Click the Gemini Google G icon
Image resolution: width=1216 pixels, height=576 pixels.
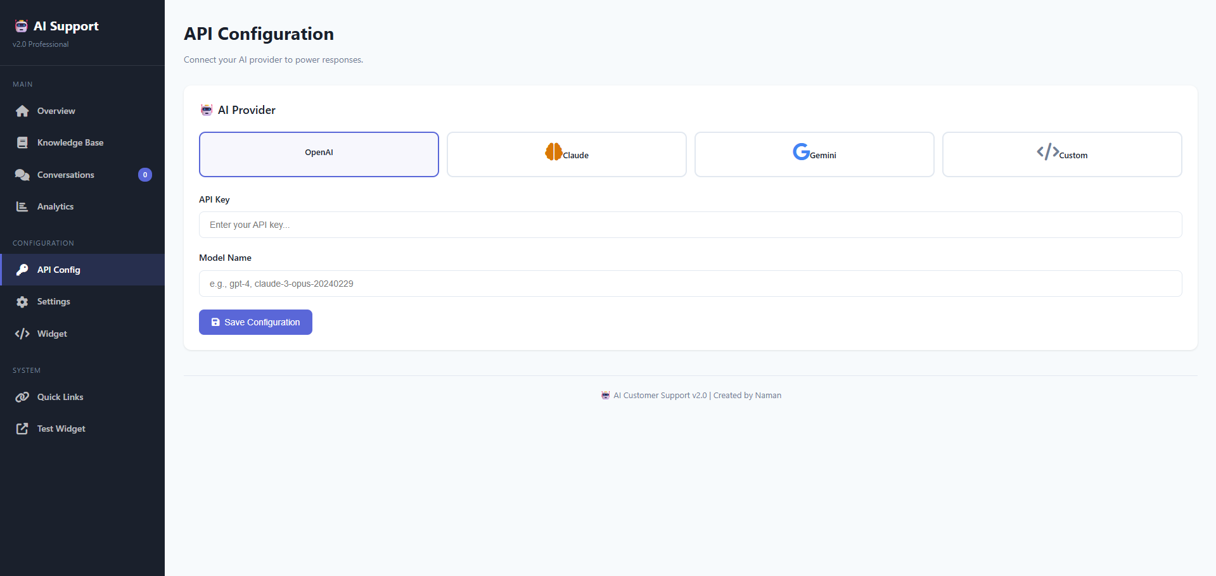pos(801,151)
